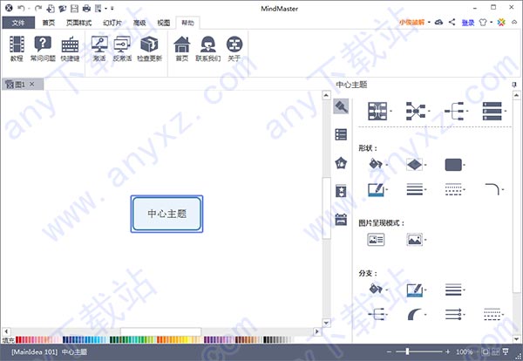
Task: Open the outline list panel icon
Action: click(x=341, y=134)
